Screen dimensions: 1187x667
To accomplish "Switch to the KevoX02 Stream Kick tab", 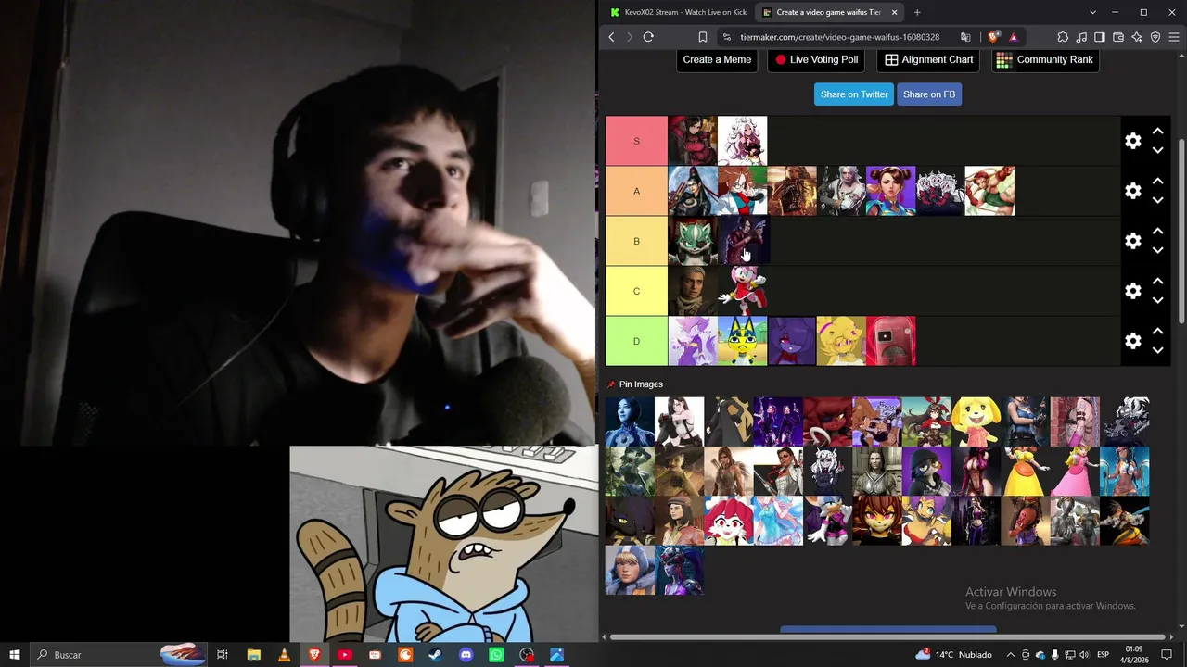I will [678, 12].
